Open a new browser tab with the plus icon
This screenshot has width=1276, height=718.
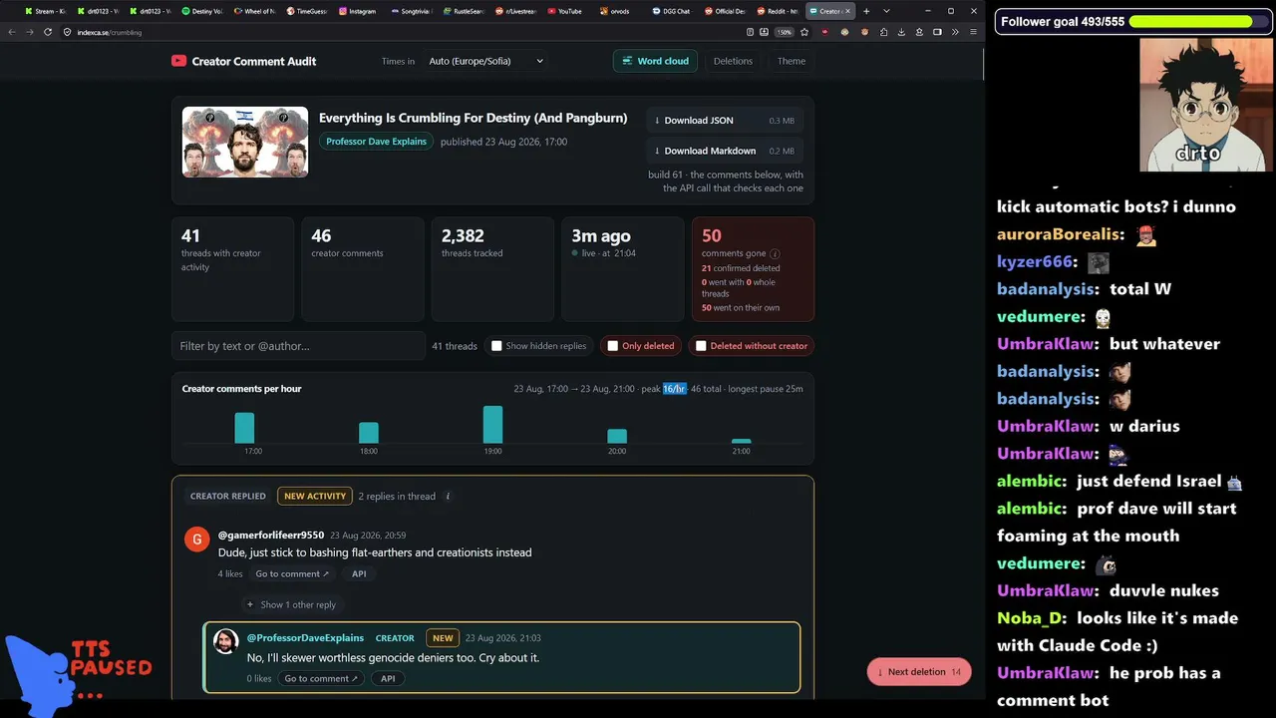pos(866,11)
